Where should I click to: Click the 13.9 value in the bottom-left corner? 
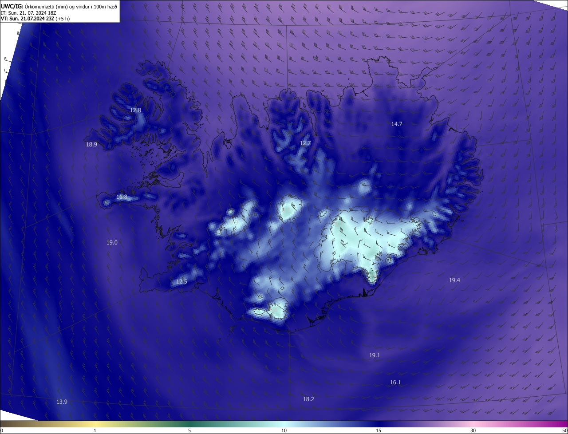pos(62,402)
